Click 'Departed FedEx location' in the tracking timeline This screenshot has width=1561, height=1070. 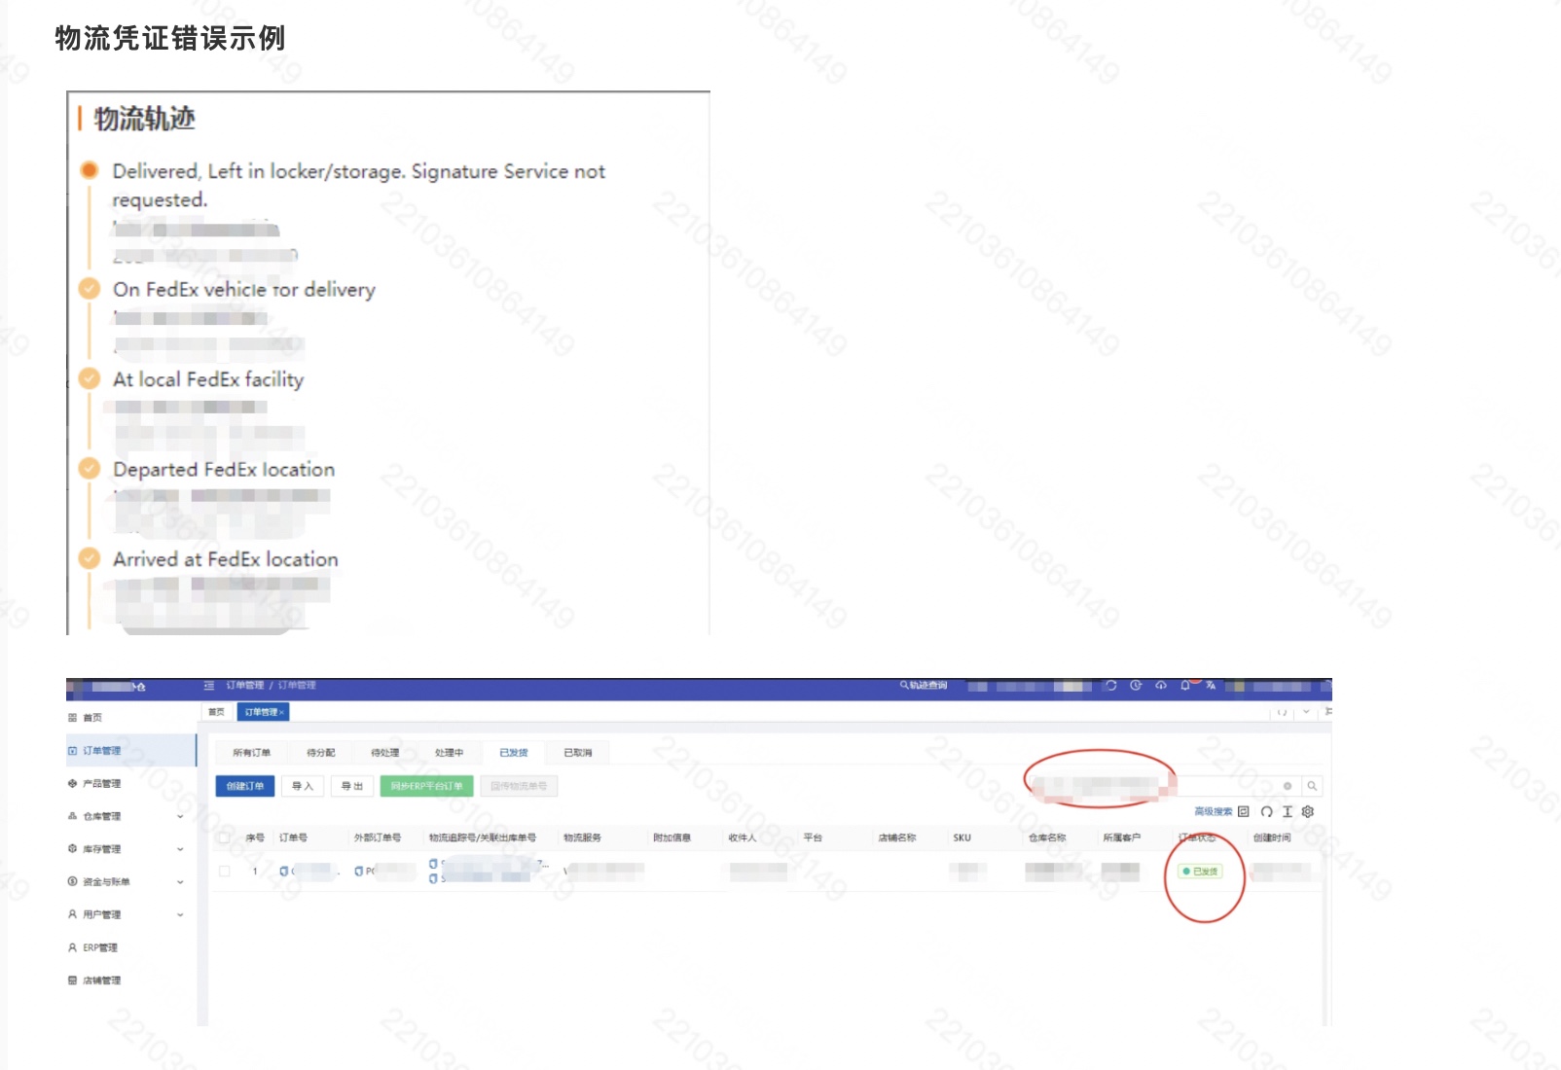pos(224,470)
